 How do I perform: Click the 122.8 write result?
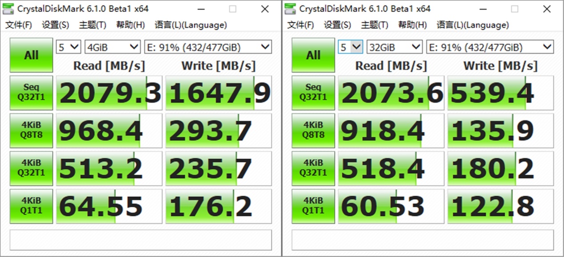click(500, 206)
